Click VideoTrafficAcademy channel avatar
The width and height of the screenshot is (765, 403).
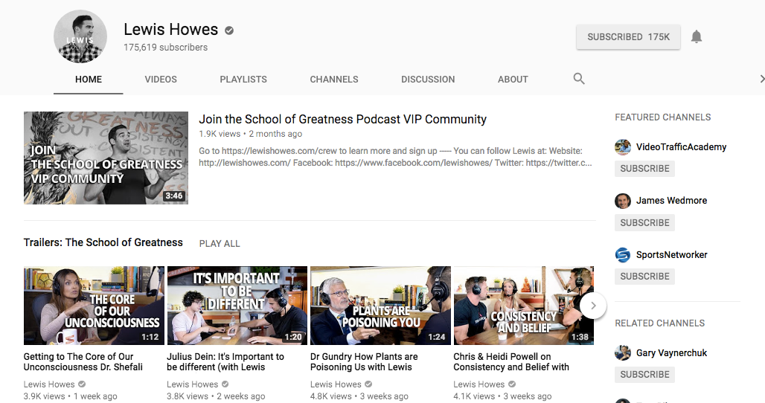click(x=623, y=146)
